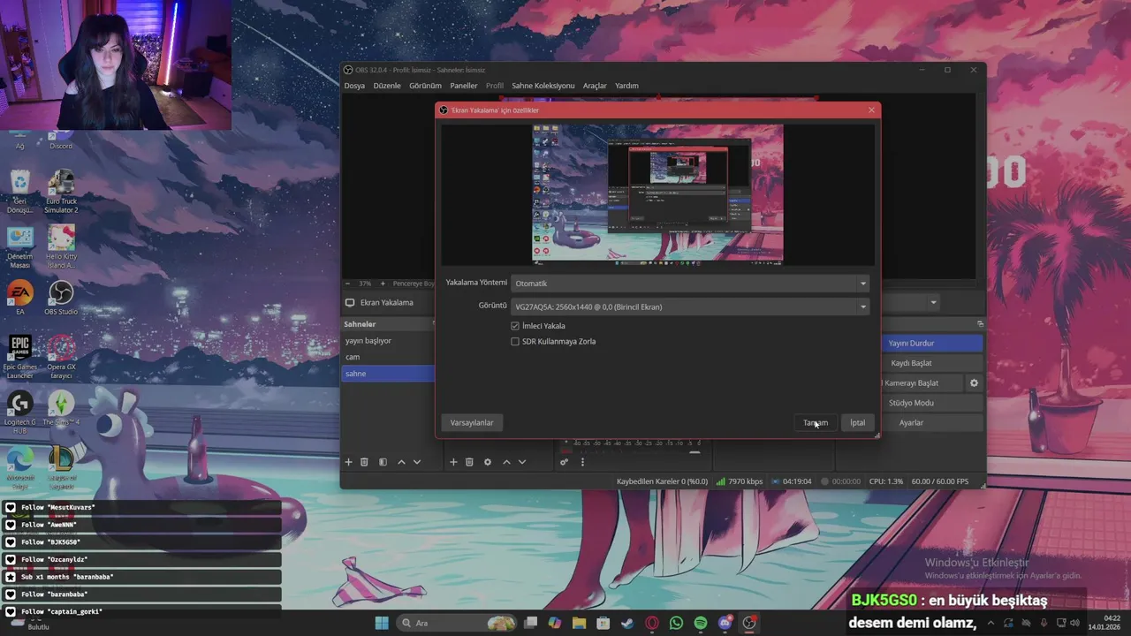Open Geri Dönüşüm recycle bin icon

click(x=19, y=192)
